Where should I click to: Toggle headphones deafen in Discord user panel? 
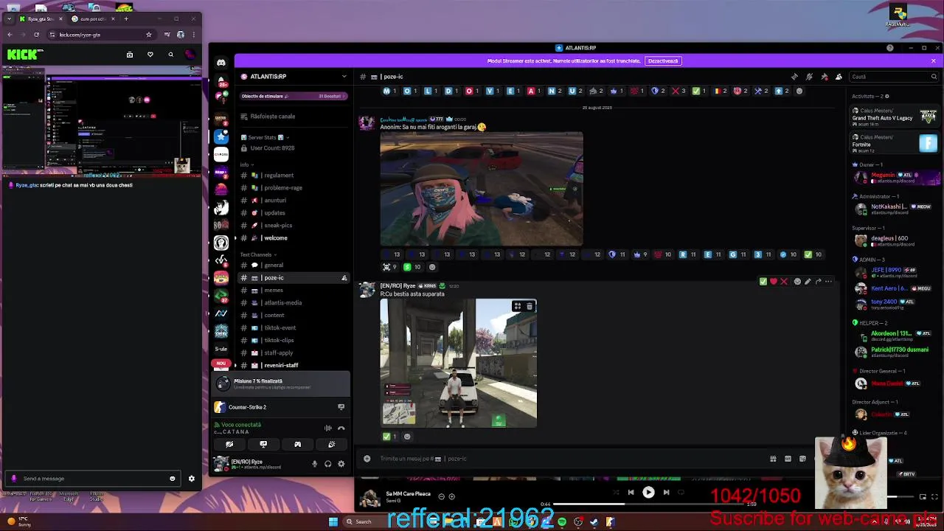tap(328, 464)
